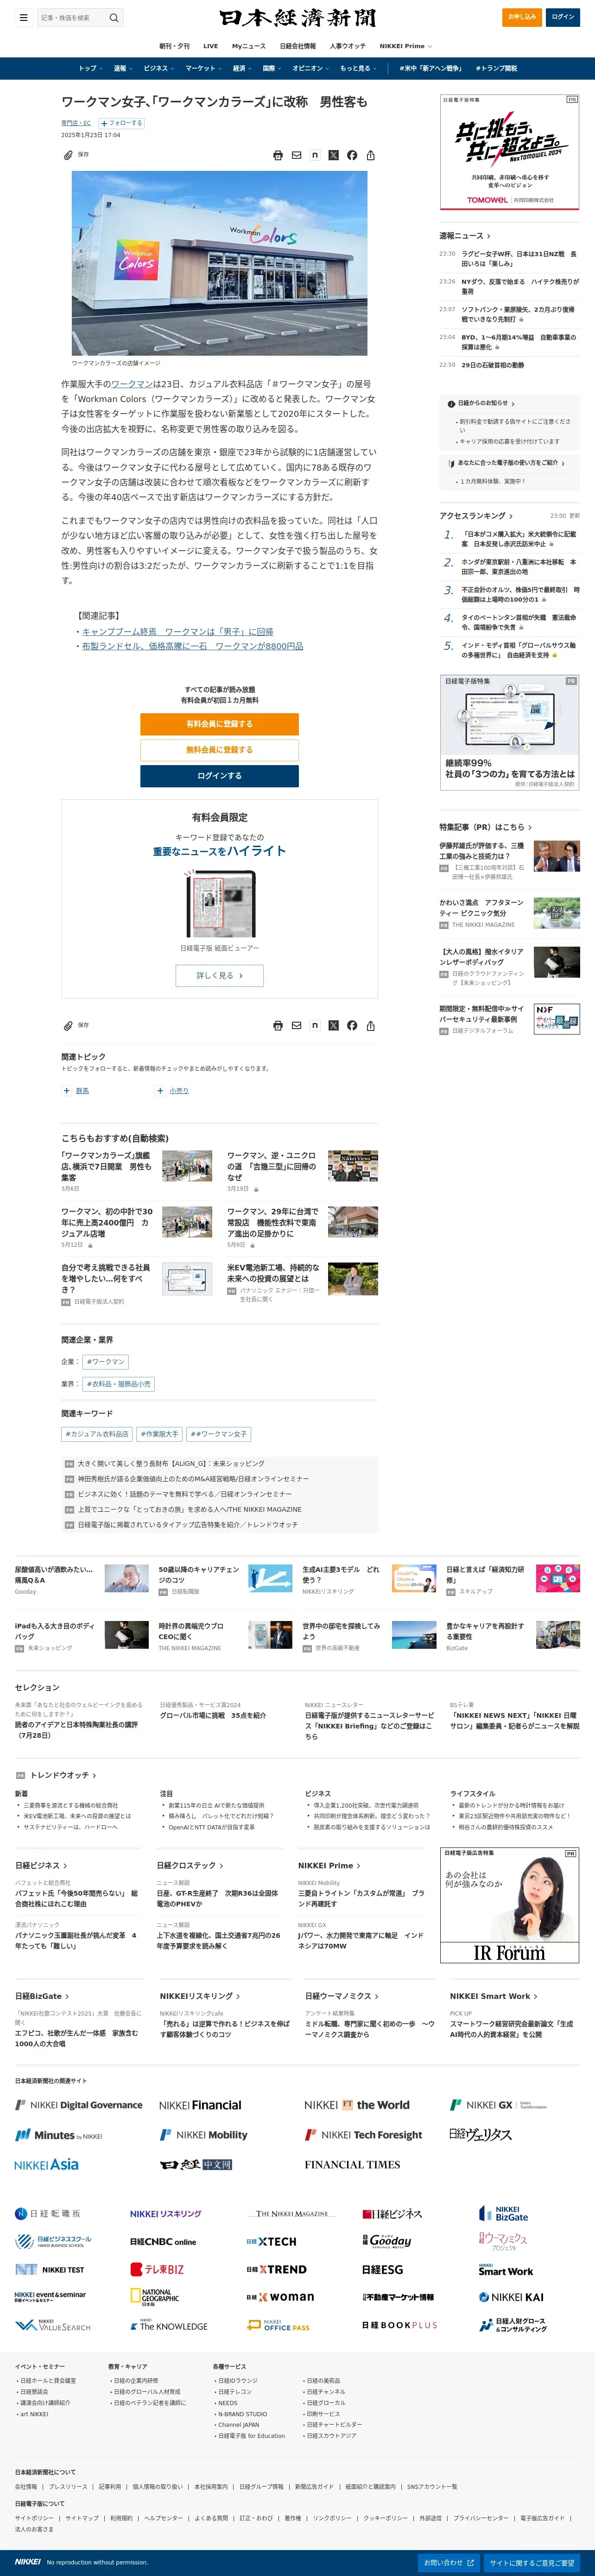Open the アクセスランキング heading

(x=476, y=516)
